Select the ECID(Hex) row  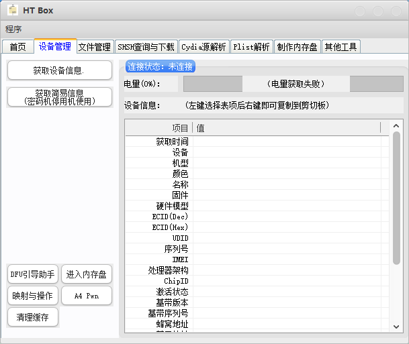click(257, 227)
